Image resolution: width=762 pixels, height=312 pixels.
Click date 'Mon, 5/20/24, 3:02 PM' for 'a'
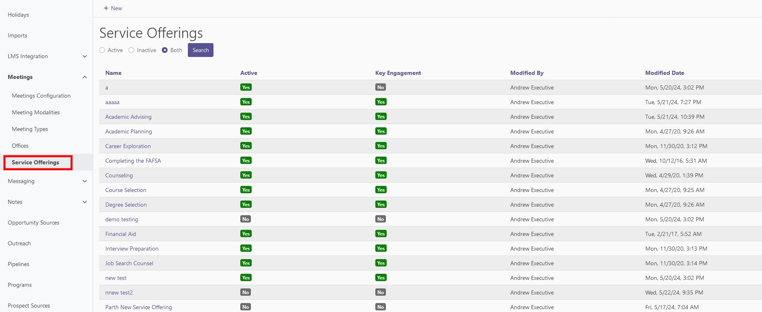[x=675, y=87]
